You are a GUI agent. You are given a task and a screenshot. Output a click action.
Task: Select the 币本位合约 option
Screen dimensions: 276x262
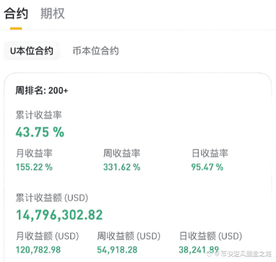[96, 51]
